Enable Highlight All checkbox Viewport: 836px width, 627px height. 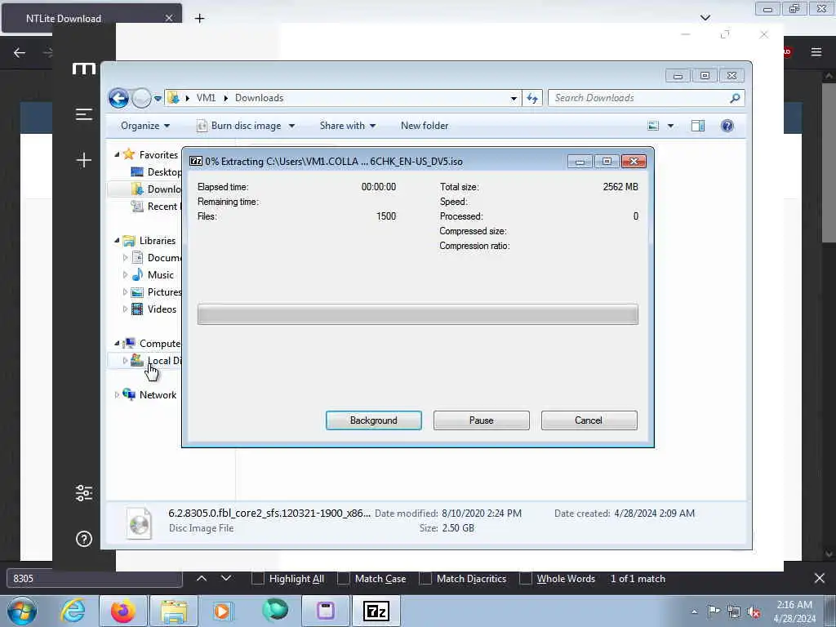click(x=257, y=579)
